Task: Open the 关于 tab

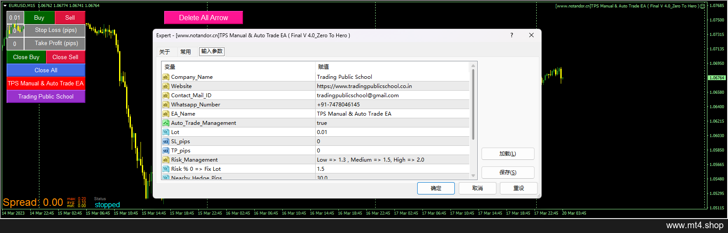Action: click(165, 52)
